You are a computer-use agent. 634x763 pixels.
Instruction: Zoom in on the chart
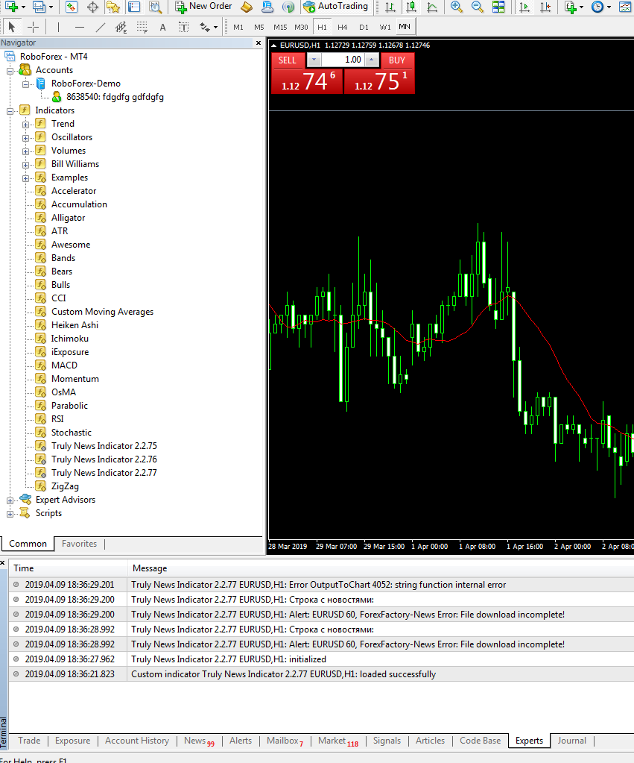coord(456,7)
